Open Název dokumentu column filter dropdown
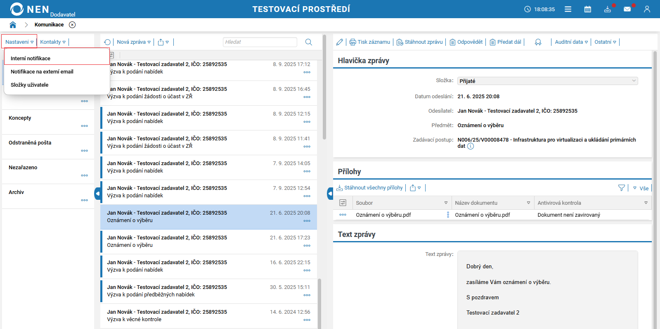 528,203
